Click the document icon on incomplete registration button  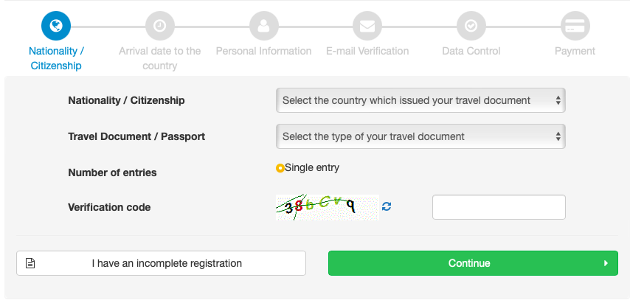tap(30, 263)
